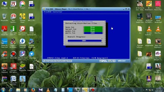Open Firefox from the taskbar

click(x=33, y=90)
